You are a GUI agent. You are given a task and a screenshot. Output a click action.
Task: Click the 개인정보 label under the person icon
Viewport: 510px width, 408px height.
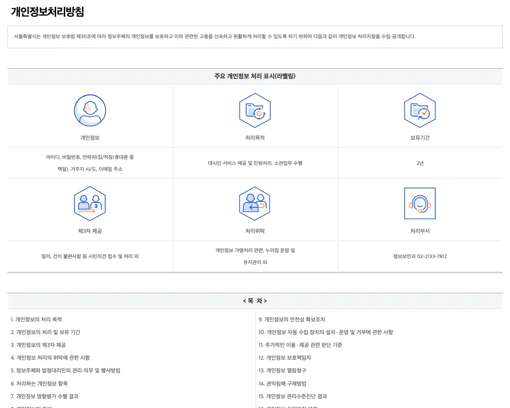[x=90, y=138]
